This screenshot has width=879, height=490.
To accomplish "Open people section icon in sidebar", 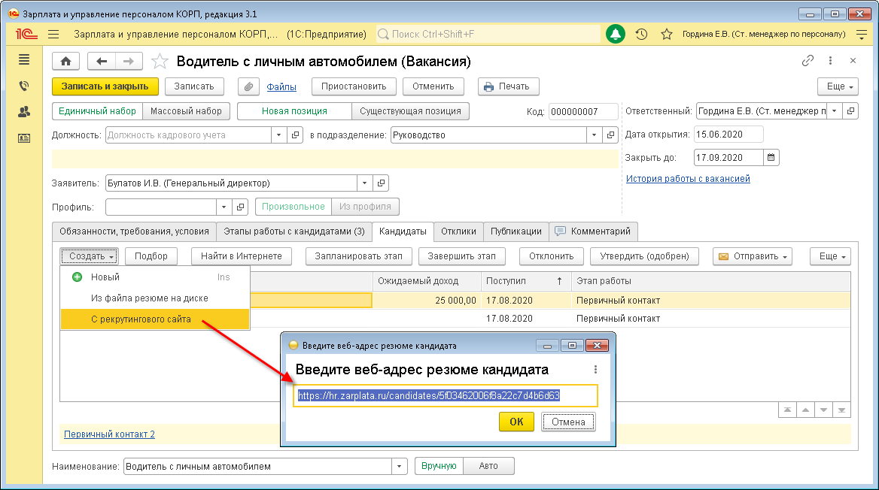I will pyautogui.click(x=24, y=112).
